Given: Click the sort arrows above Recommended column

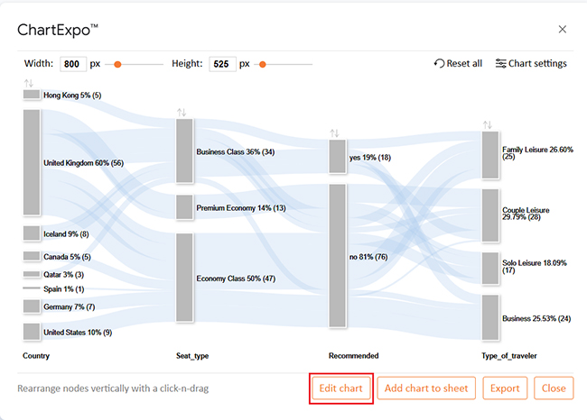Looking at the screenshot, I should click(x=334, y=132).
